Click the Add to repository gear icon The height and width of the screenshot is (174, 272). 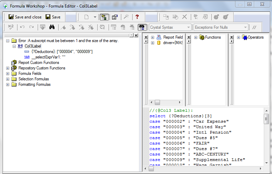(x=216, y=17)
